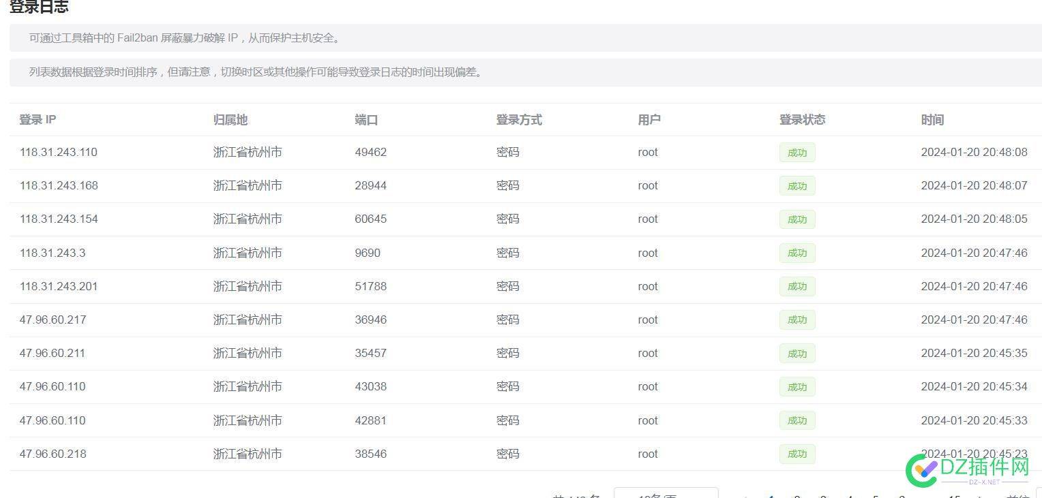Click root user in the 47.96.60.217 row
Viewport: 1042px width, 498px height.
[x=648, y=320]
